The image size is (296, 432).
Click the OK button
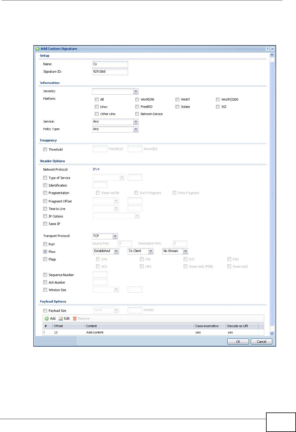coord(238,342)
